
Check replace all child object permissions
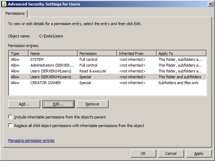[x=11, y=126]
